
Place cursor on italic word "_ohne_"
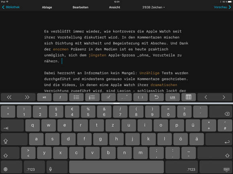(144, 55)
